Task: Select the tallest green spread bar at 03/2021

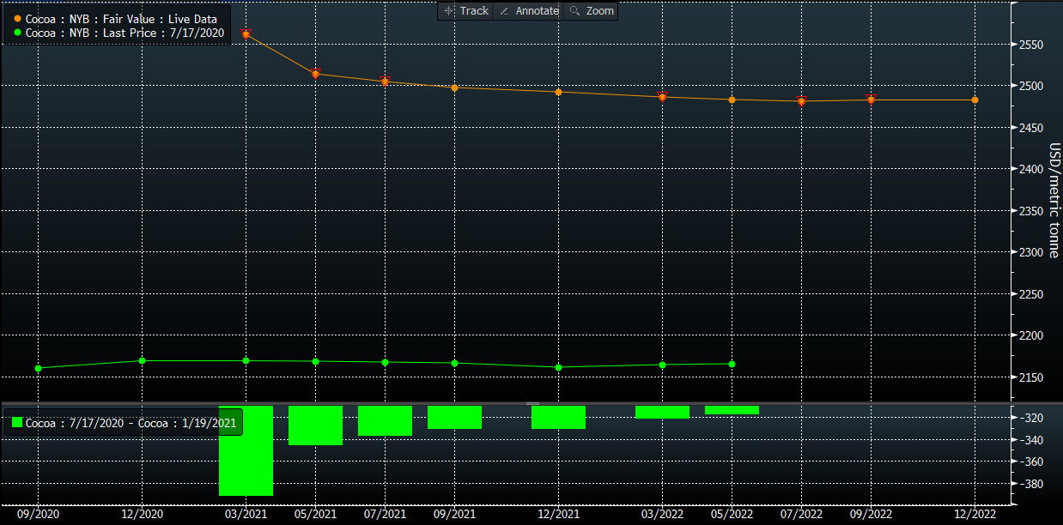Action: pos(246,450)
